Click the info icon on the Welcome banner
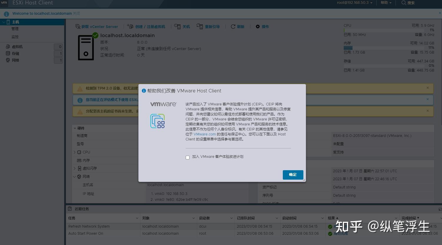The height and width of the screenshot is (245, 442). click(x=6, y=14)
